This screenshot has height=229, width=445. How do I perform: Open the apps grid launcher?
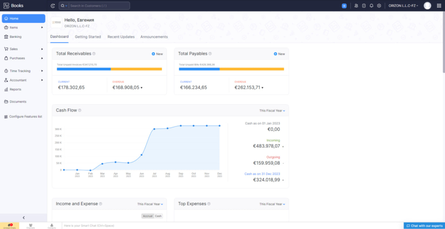coord(438,6)
